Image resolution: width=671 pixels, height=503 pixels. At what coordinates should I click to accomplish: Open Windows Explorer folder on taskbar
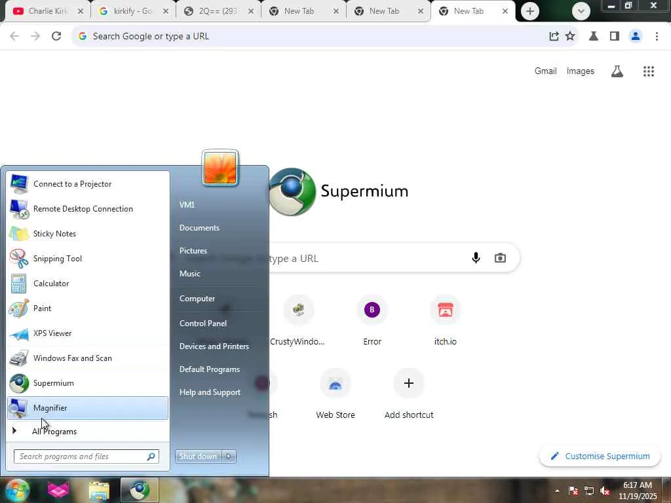click(100, 491)
